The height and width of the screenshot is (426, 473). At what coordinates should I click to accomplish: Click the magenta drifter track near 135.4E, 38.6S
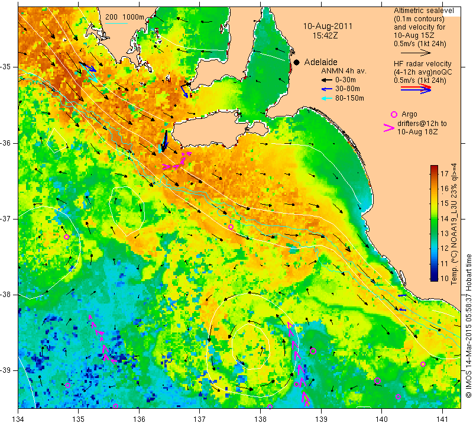coord(103,340)
